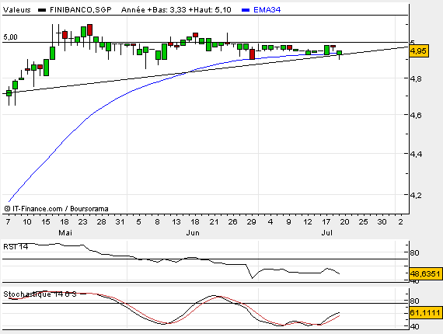Screen dimensions: 443x334
Task: Click the 4,6 price axis label
Action: click(x=416, y=115)
